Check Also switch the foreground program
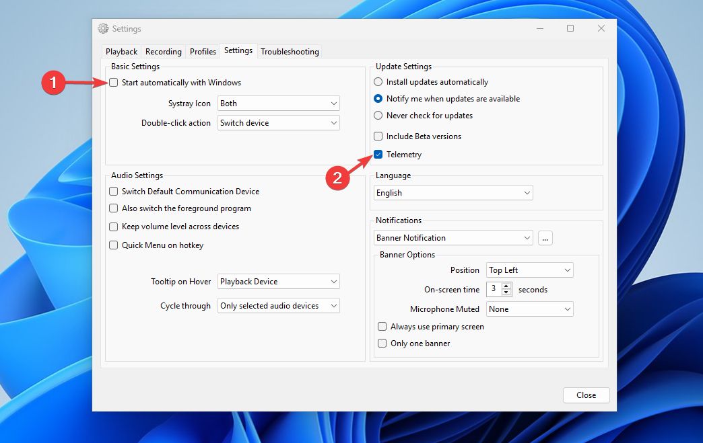Viewport: 703px width, 443px height. point(113,208)
